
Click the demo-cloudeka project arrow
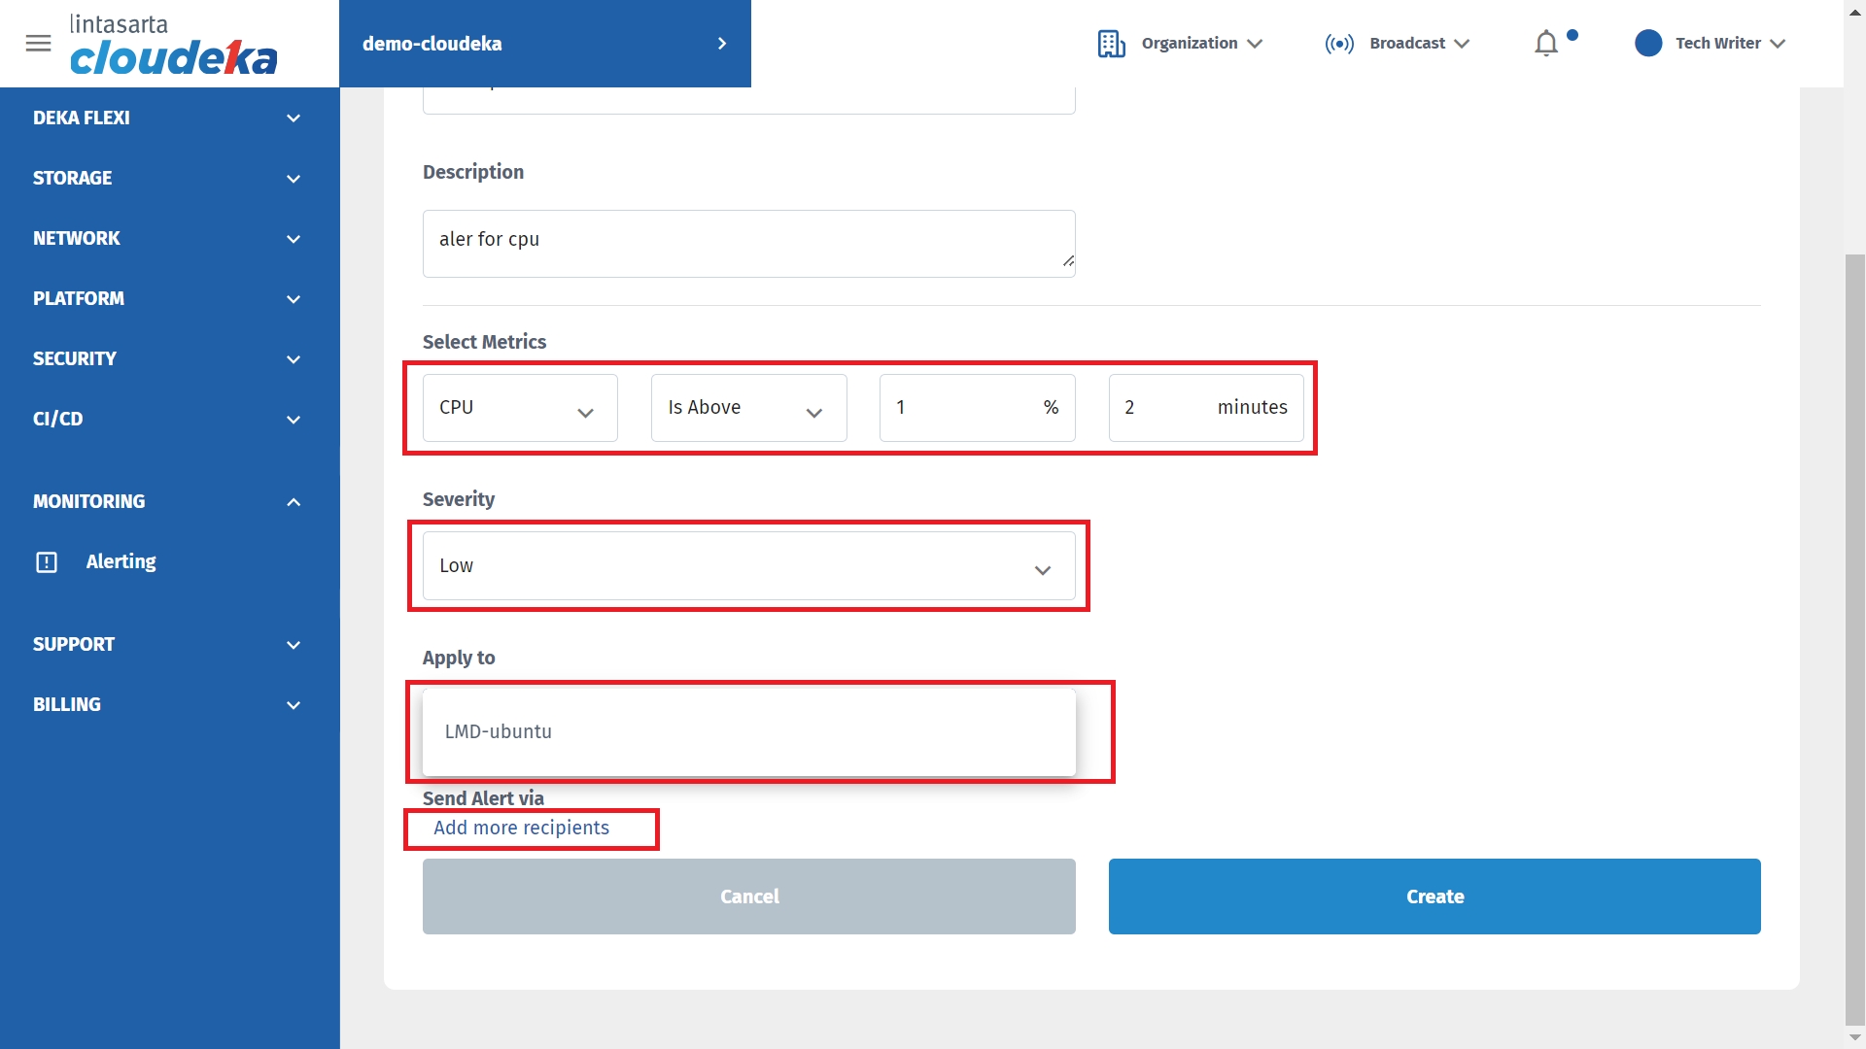coord(721,44)
